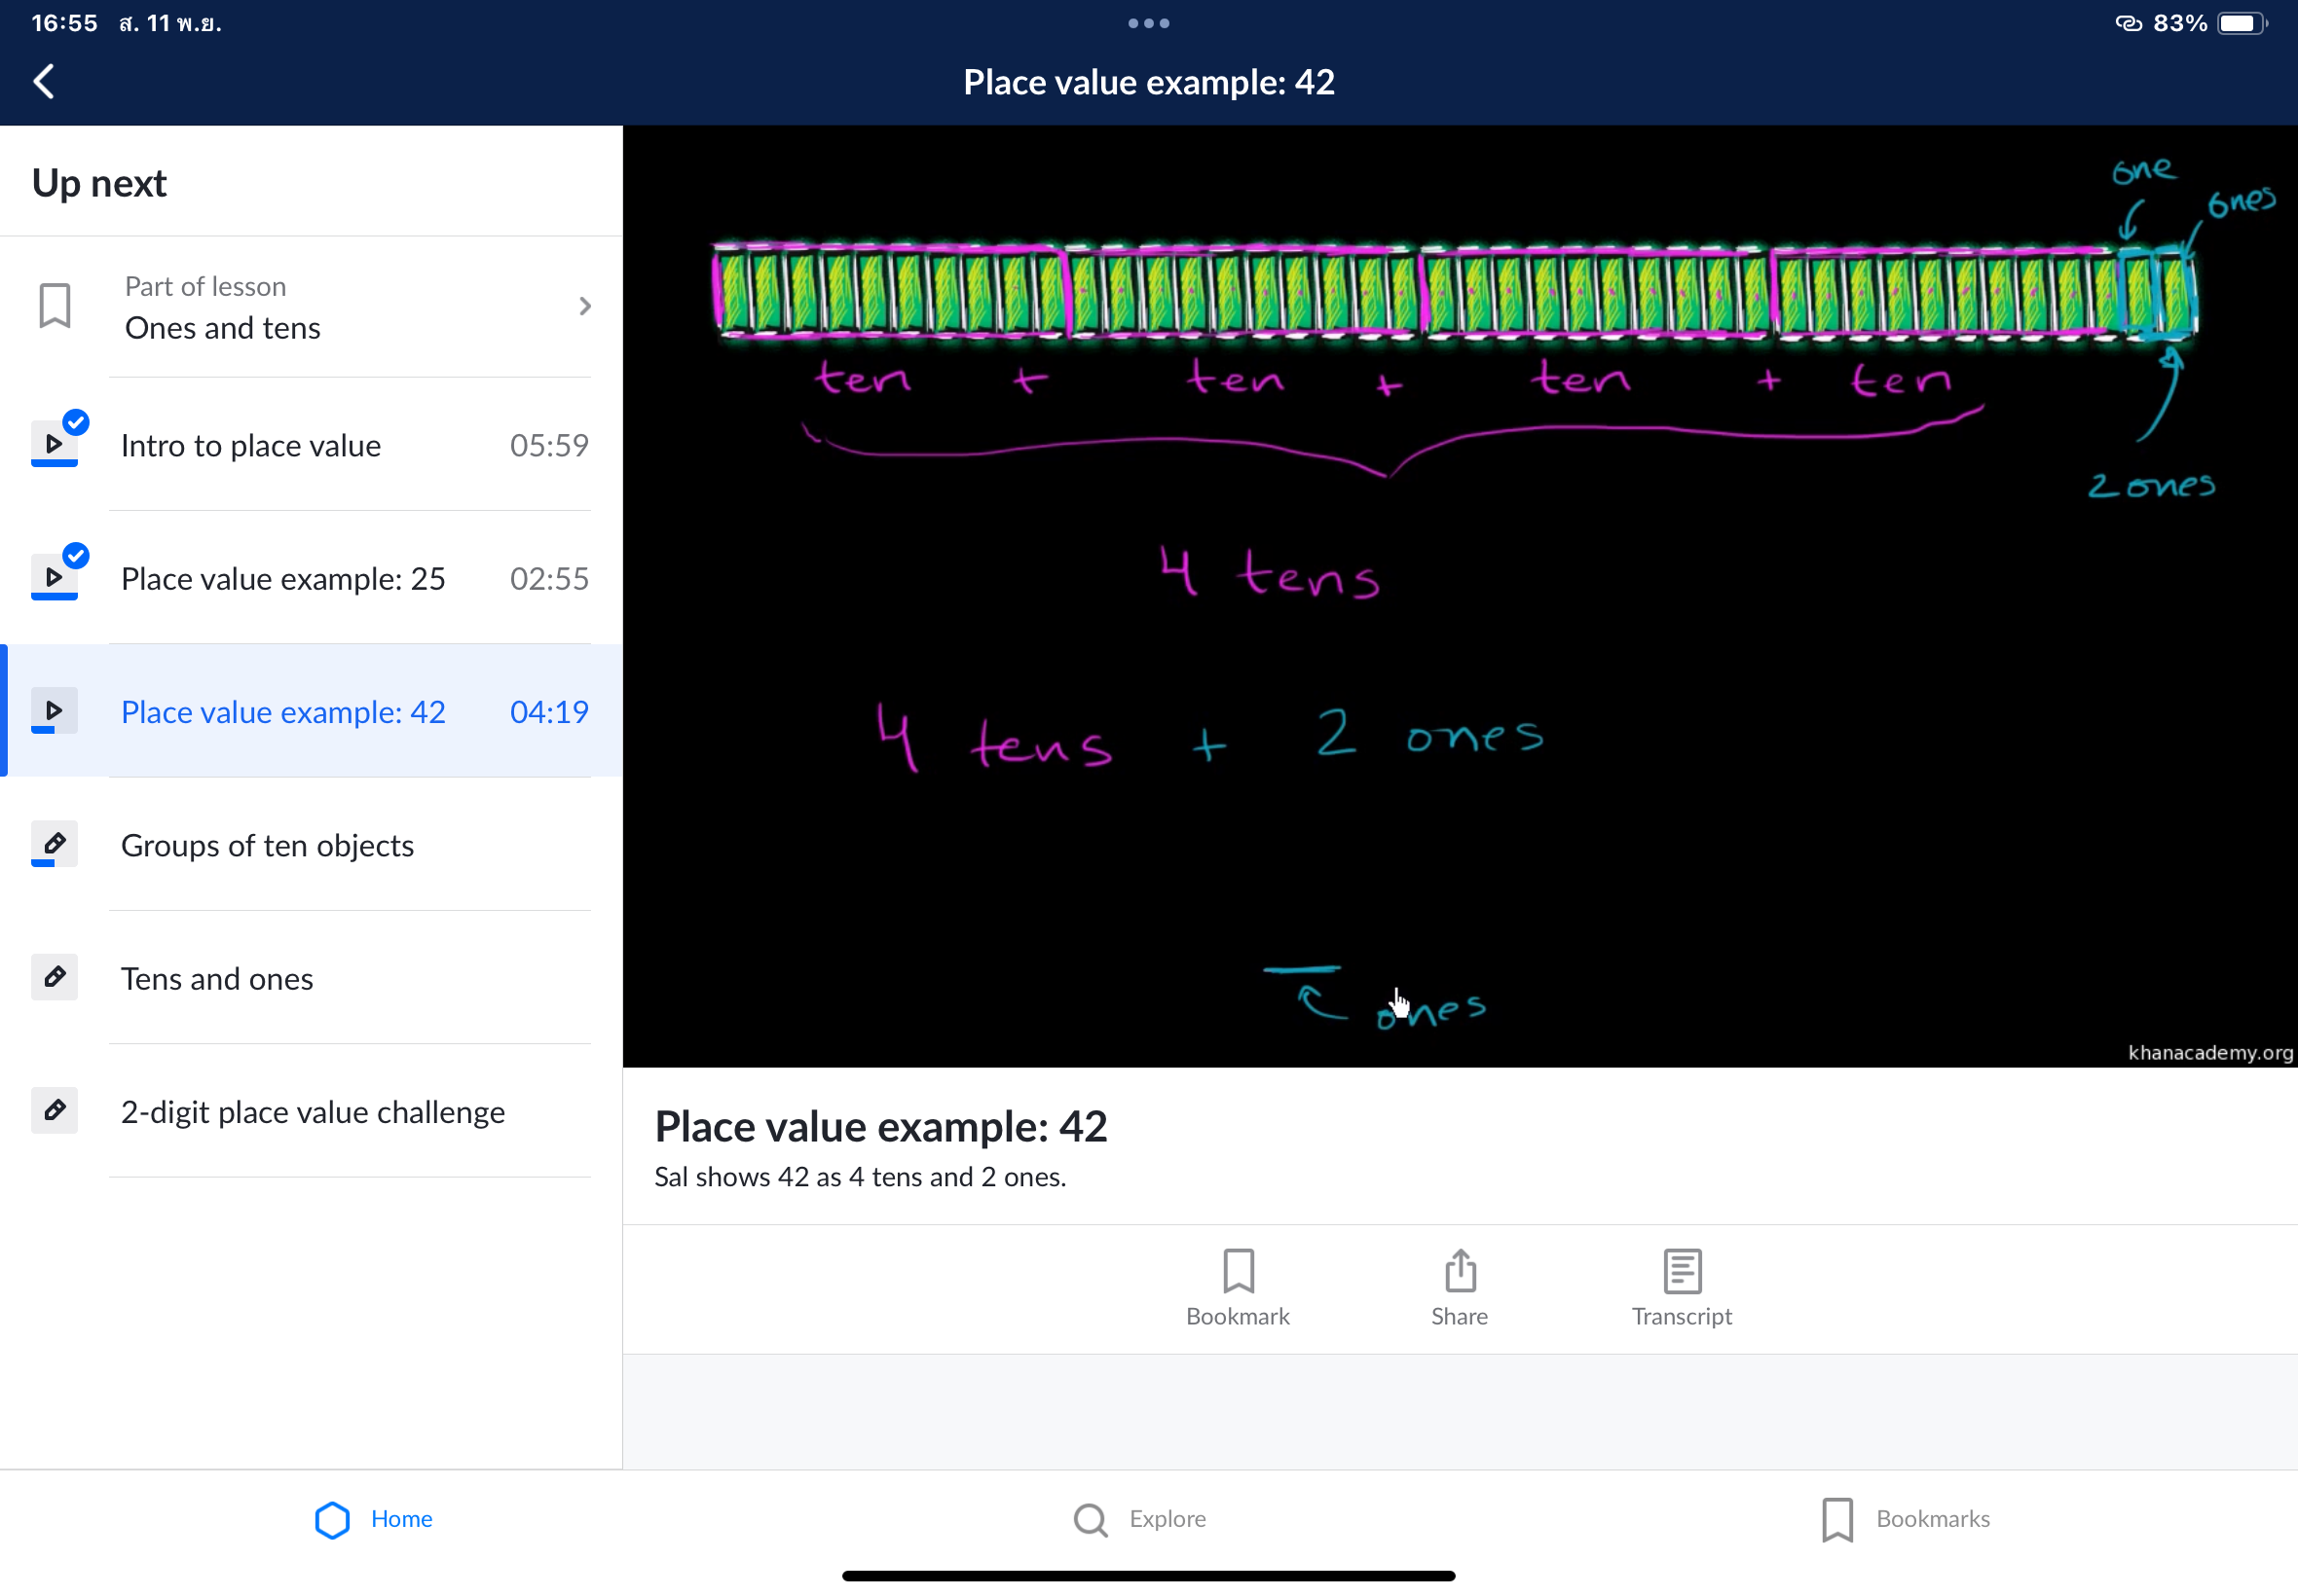Open the three dots multitasking menu at top
Image resolution: width=2298 pixels, height=1596 pixels.
(x=1148, y=23)
